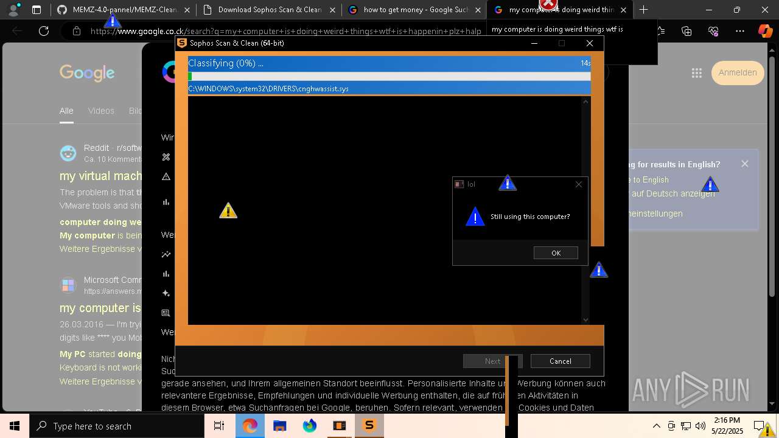This screenshot has width=779, height=438.
Task: Select the Alle search tab
Action: pos(66,111)
